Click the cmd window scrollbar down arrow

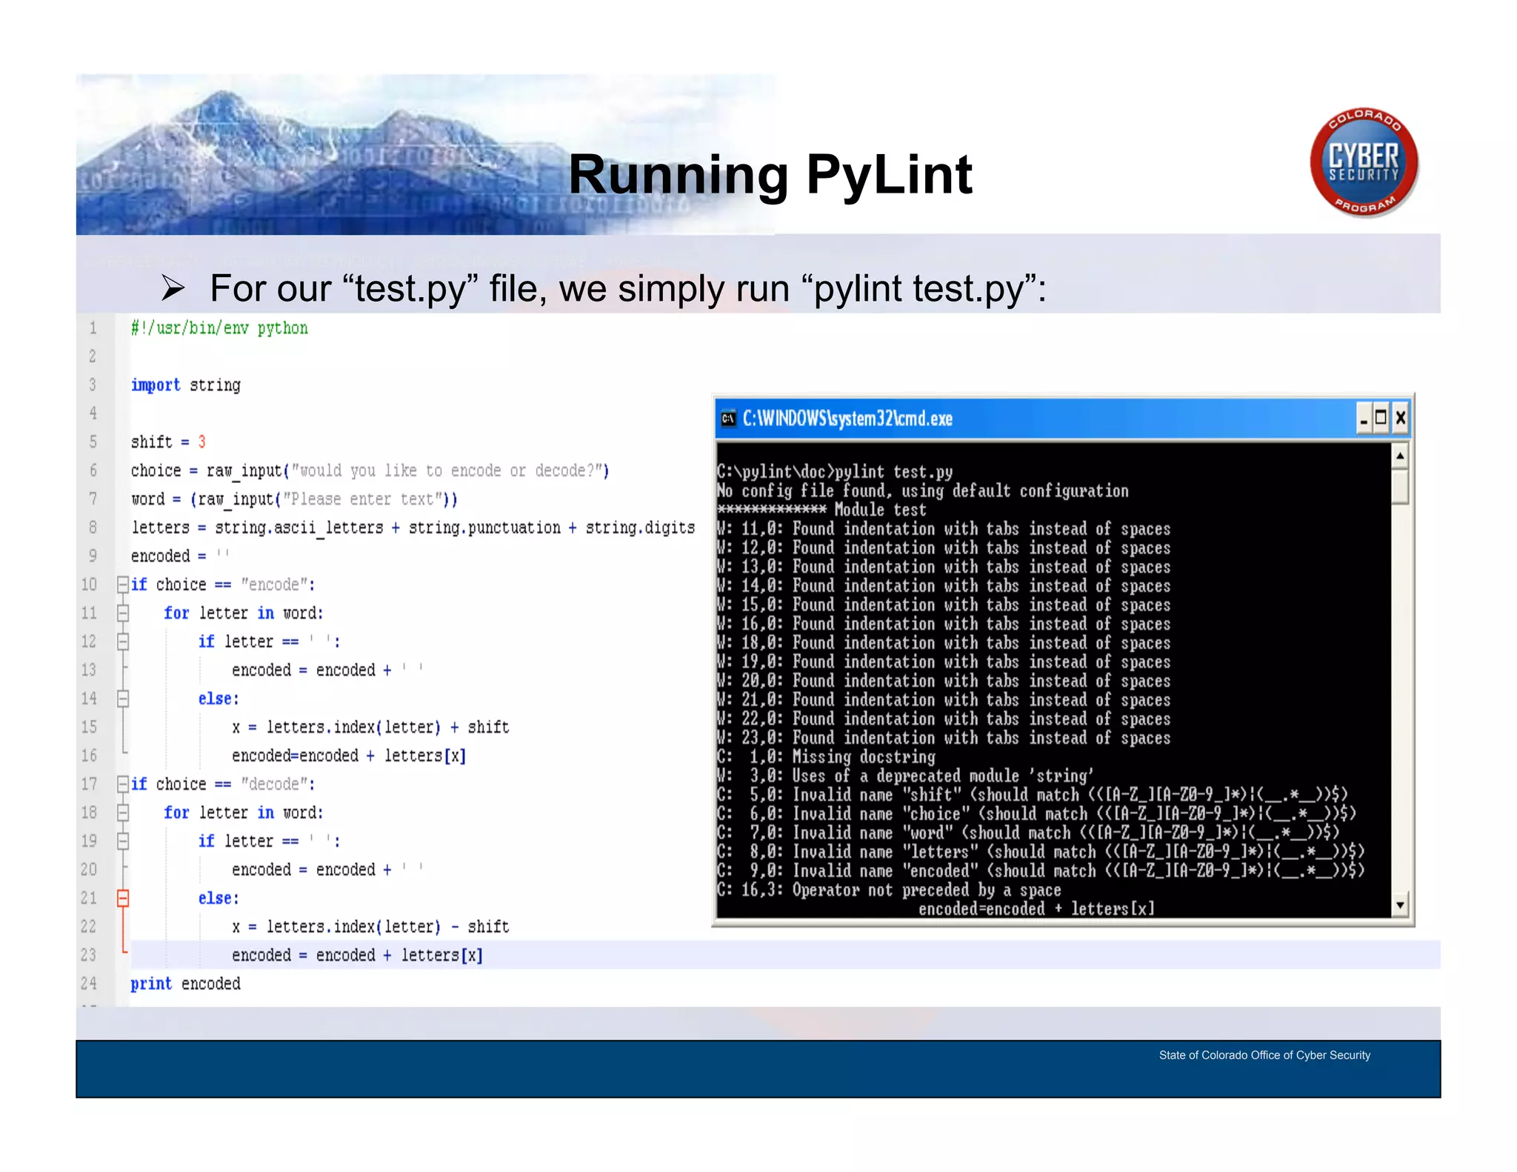point(1400,905)
